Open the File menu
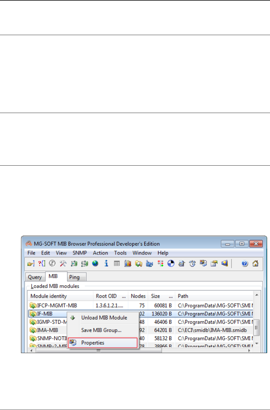Image resolution: width=270 pixels, height=410 pixels. pyautogui.click(x=31, y=253)
